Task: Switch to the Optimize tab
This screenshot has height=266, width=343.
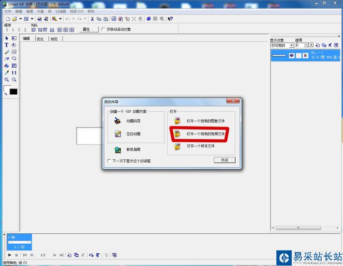Action: point(40,39)
